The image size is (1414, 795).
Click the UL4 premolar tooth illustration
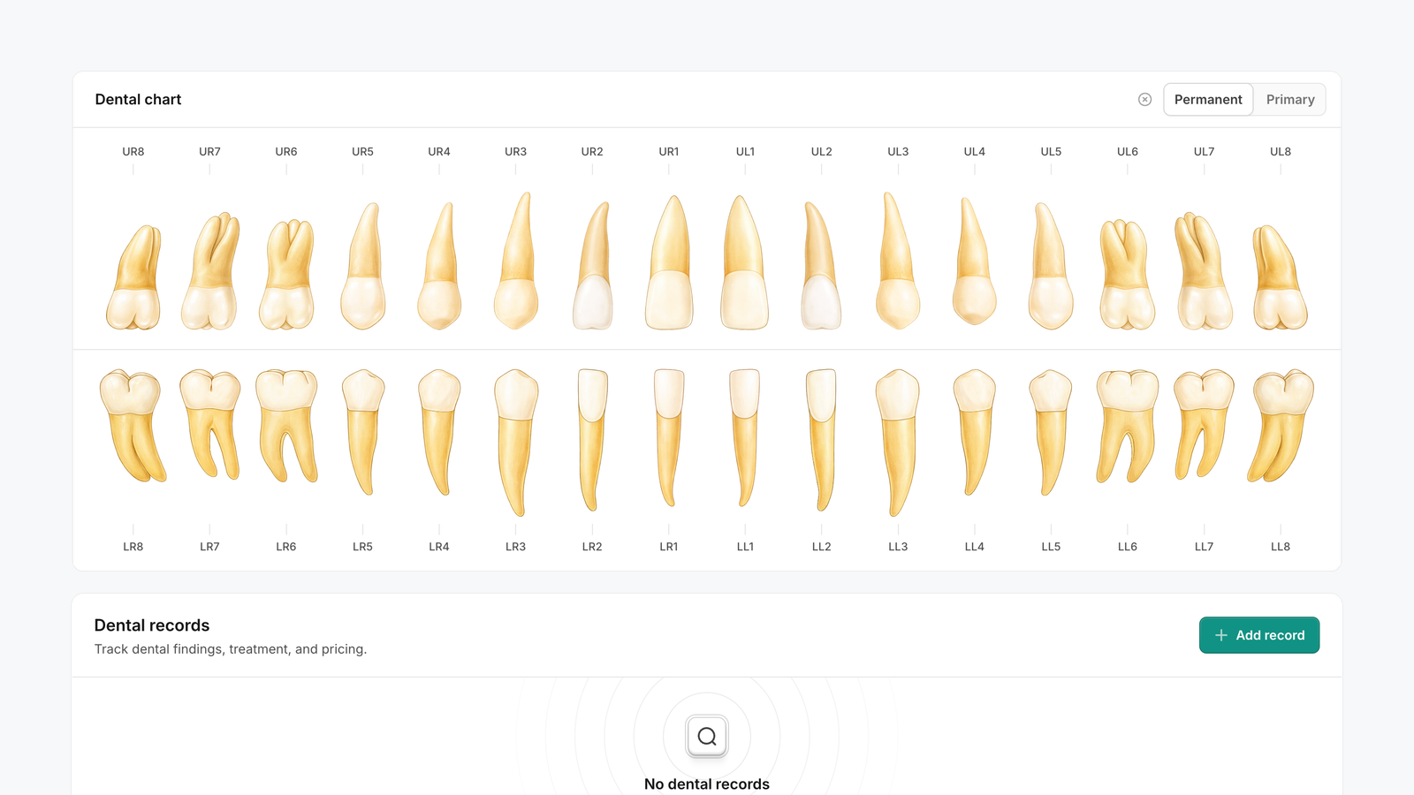pos(975,262)
